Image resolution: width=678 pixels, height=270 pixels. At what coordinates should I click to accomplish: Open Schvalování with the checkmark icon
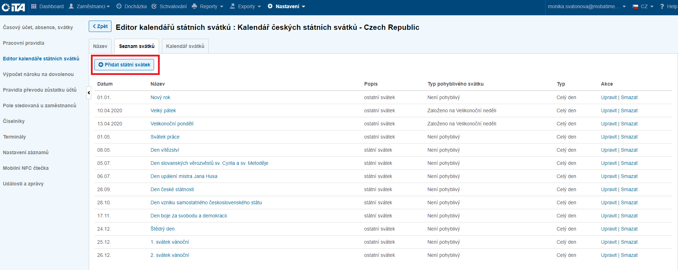[x=154, y=6]
